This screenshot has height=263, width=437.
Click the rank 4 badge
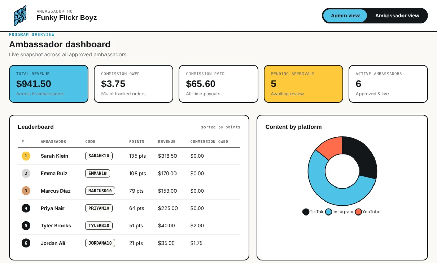pyautogui.click(x=26, y=208)
